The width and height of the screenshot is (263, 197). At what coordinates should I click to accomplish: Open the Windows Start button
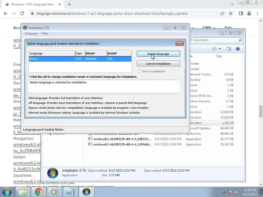point(7,192)
